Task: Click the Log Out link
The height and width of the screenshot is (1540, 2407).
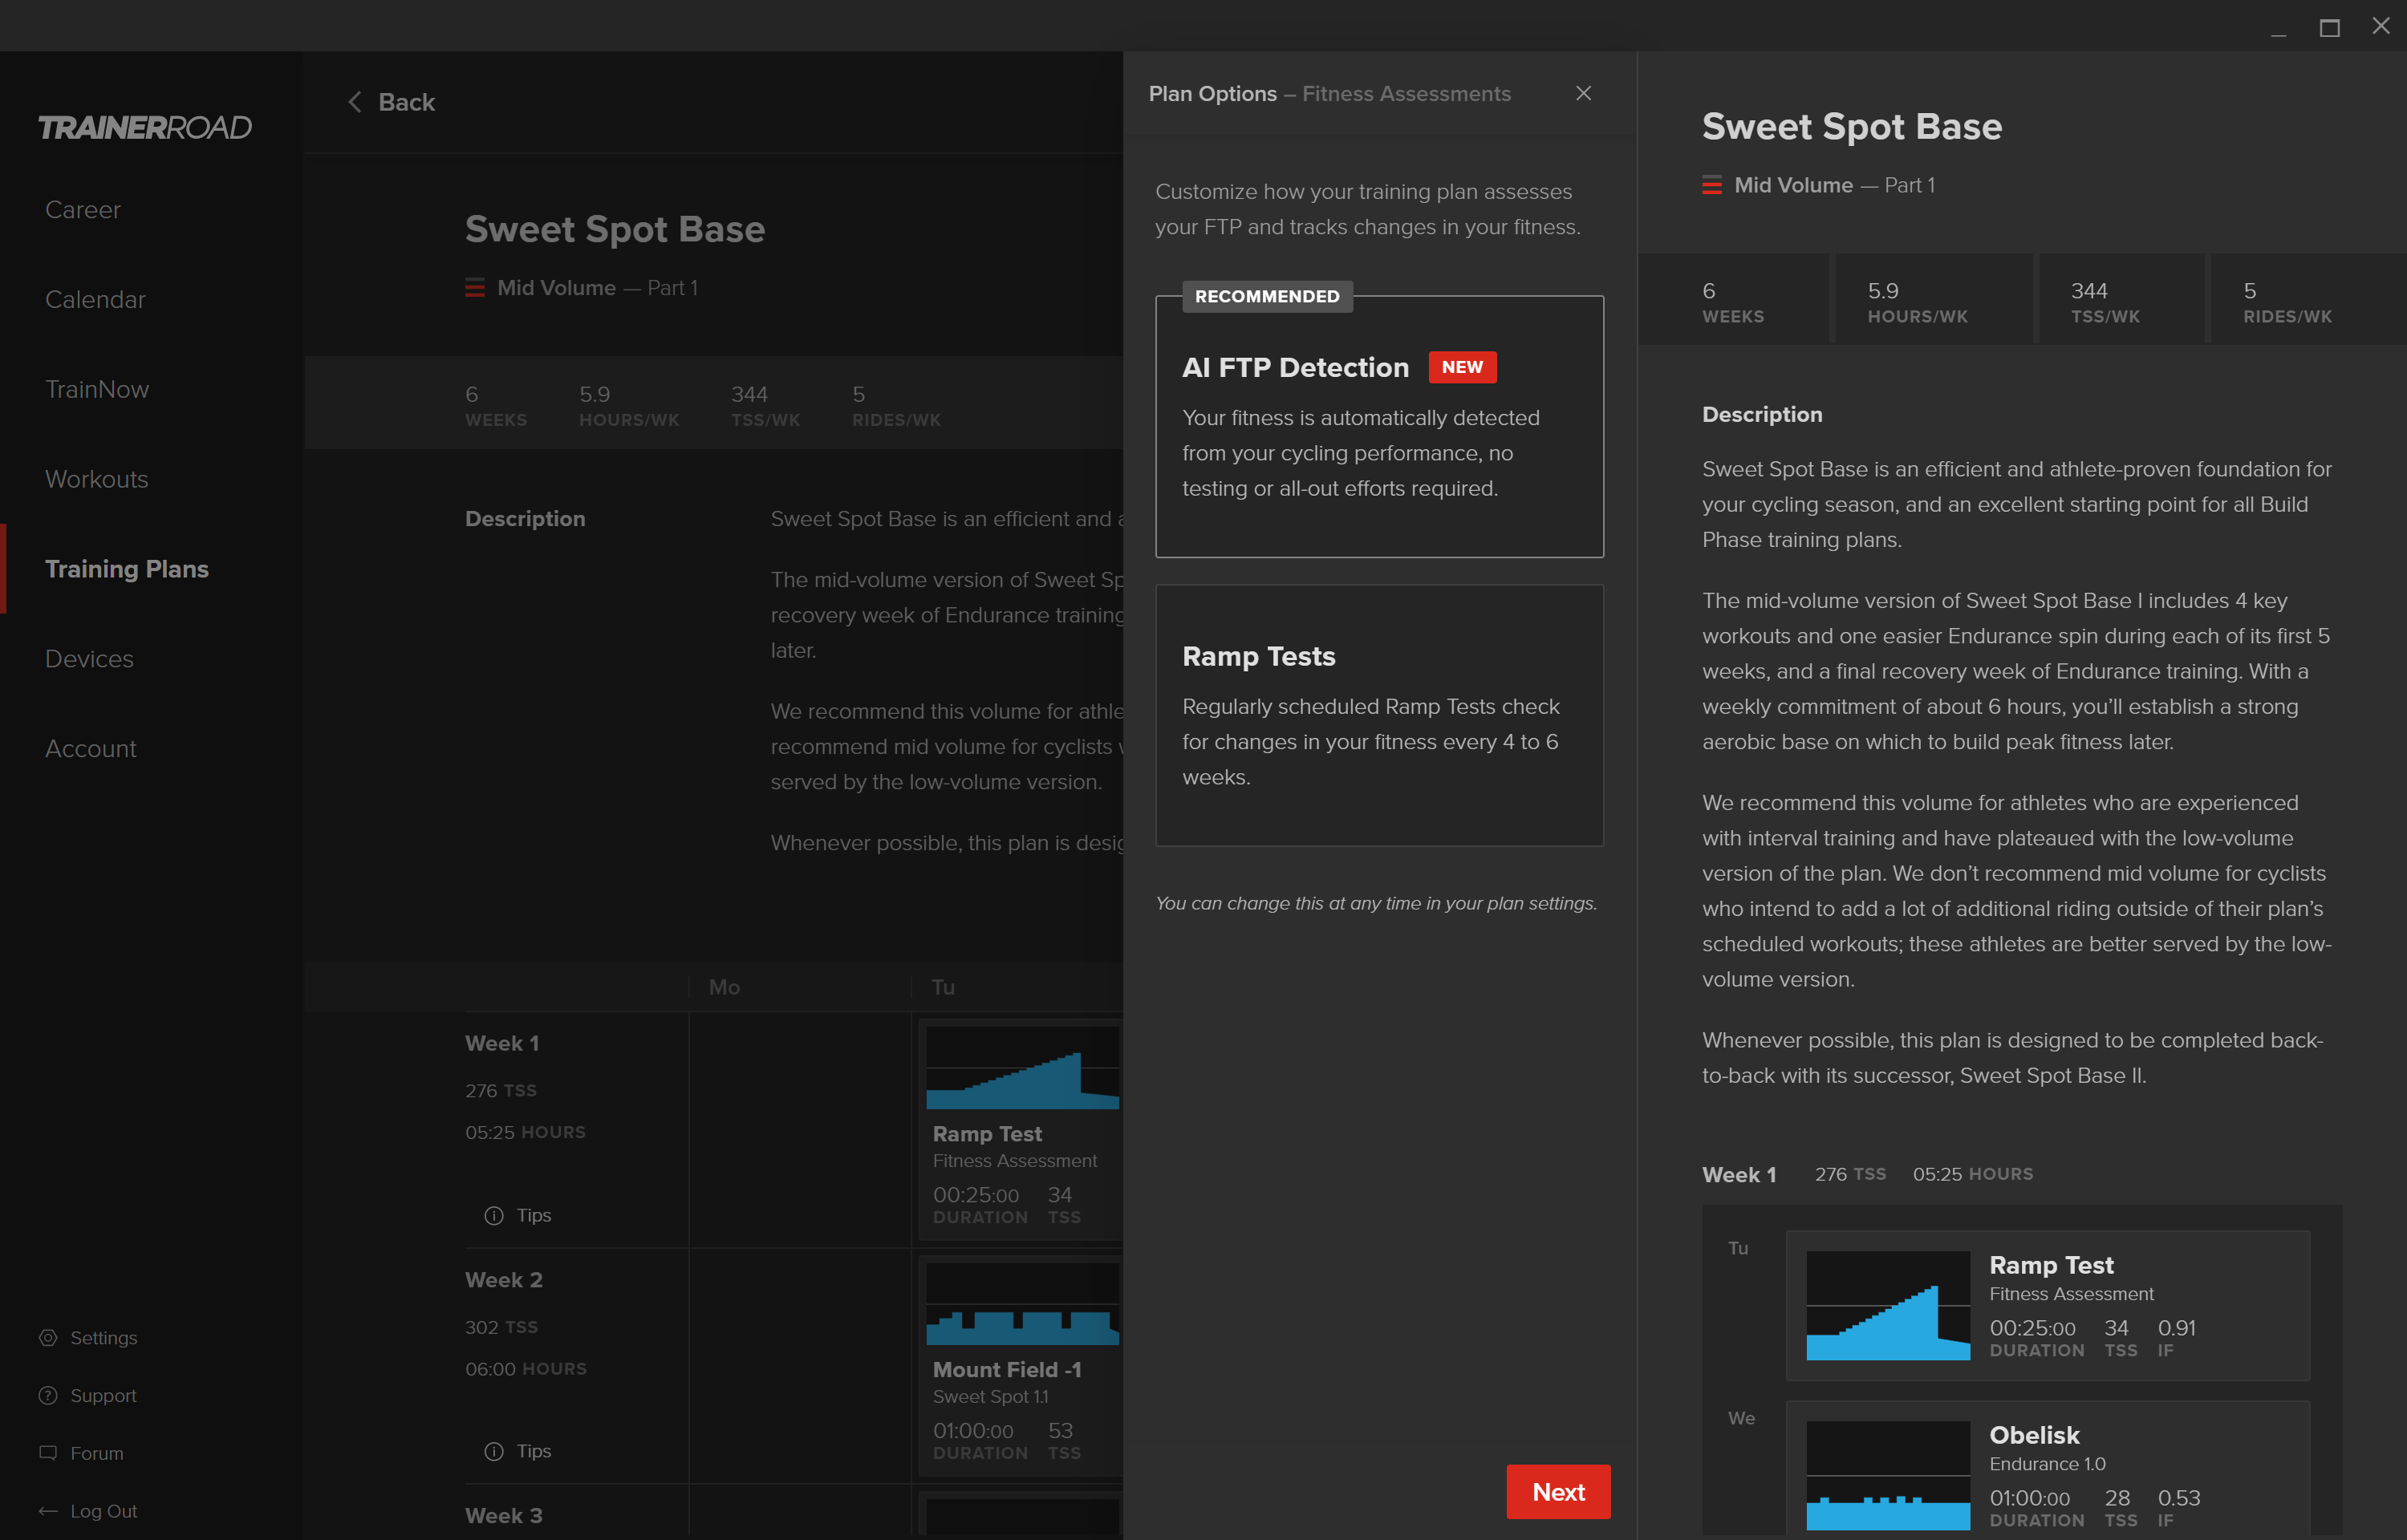Action: click(104, 1511)
